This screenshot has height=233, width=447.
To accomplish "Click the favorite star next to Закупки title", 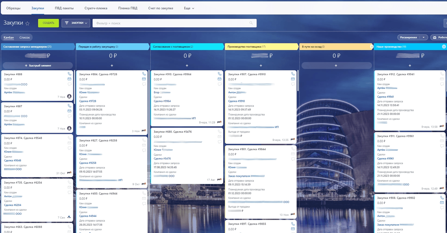I will coord(27,23).
